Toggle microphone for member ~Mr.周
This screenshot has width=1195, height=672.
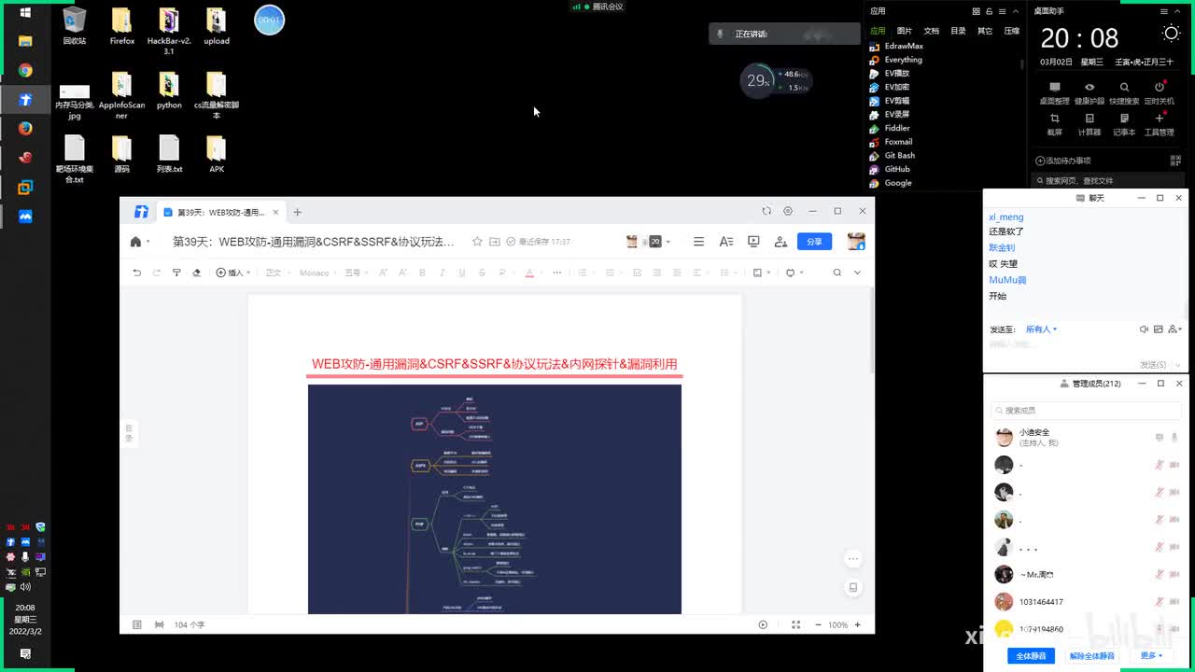[1160, 574]
